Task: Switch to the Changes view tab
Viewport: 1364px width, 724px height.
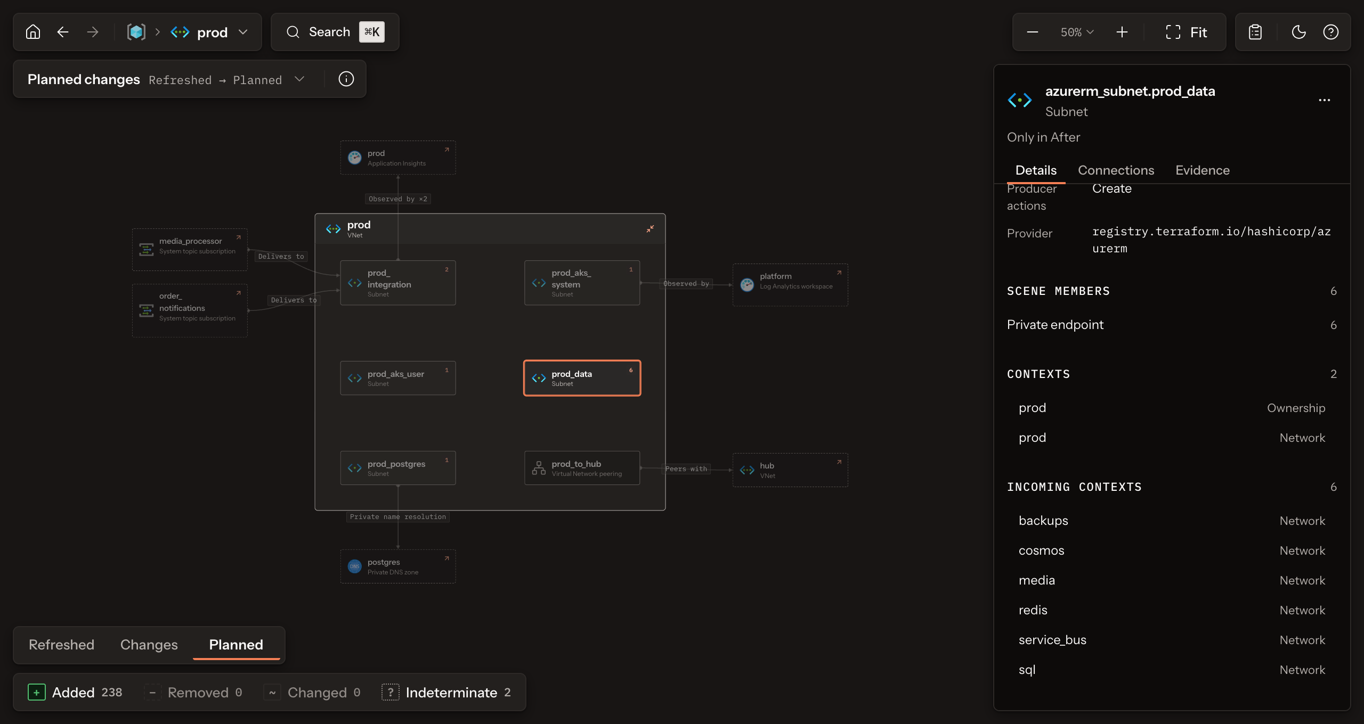Action: pos(149,645)
